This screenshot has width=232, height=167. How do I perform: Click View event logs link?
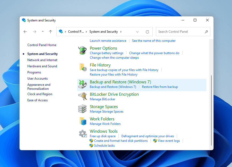coord(169,141)
